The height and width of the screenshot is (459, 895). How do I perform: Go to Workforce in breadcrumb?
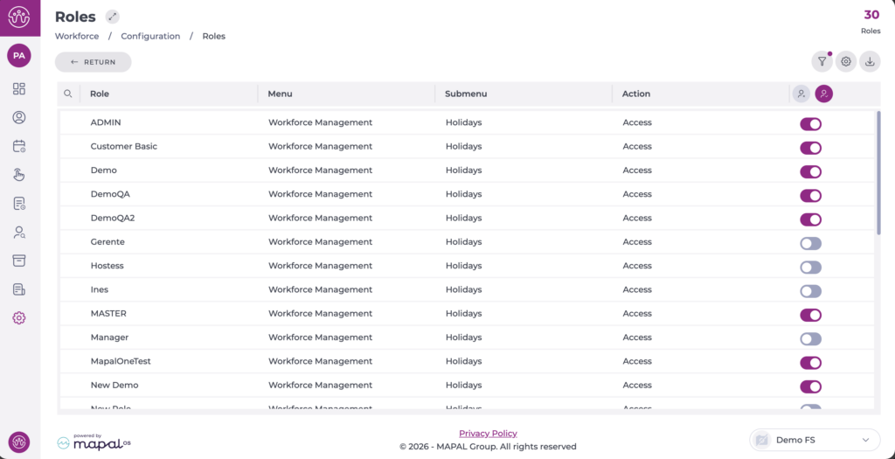pos(77,37)
